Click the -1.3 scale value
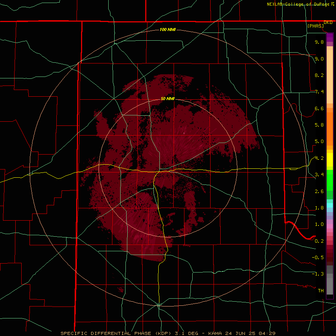Screen dimensions: 336x336 (x=318, y=274)
